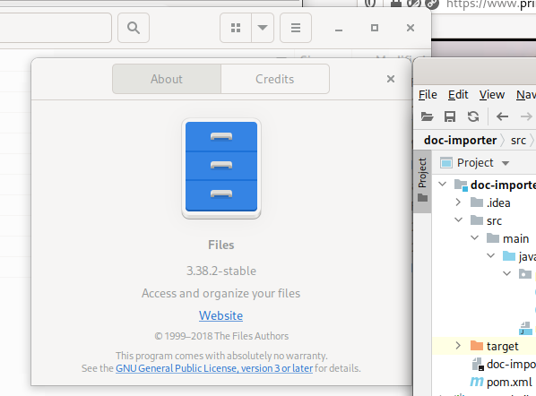Expand the .idea folder node

[458, 202]
